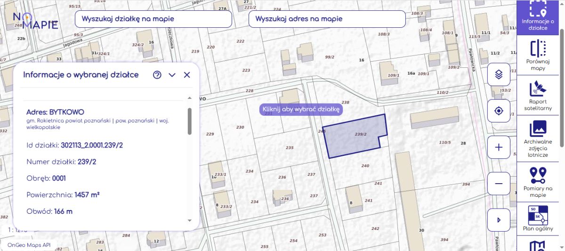
Task: Close the Informacje o wybranej działce panel
Action: [x=187, y=75]
